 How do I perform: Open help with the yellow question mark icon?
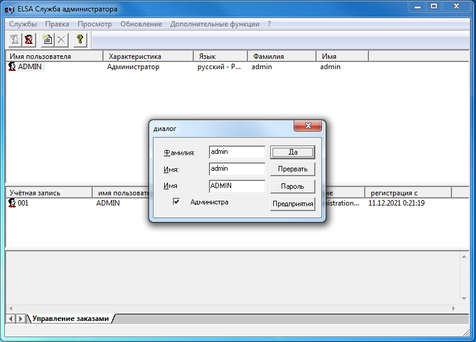[80, 40]
